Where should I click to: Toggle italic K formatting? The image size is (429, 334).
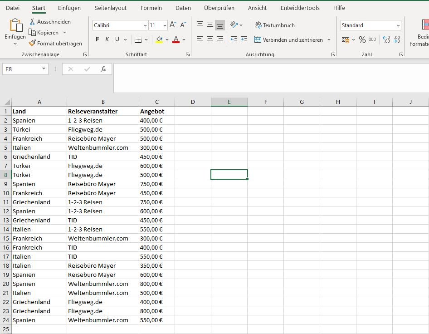(x=107, y=39)
